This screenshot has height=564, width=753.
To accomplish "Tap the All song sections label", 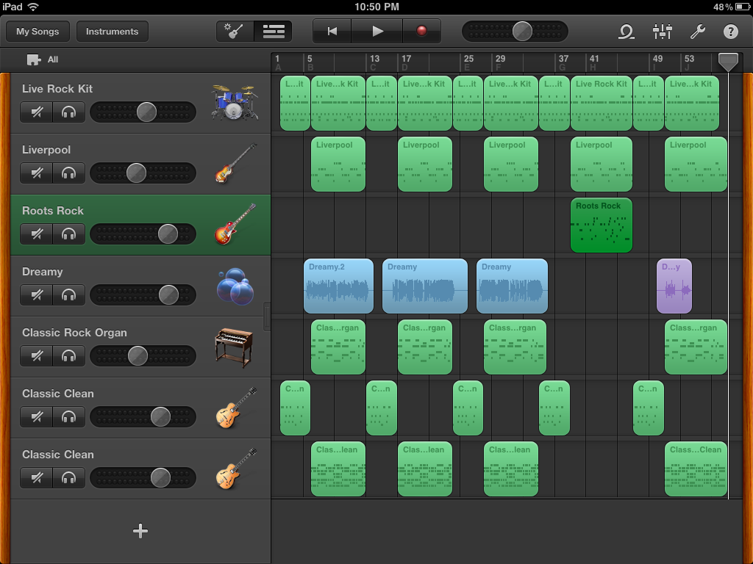I will [x=53, y=59].
